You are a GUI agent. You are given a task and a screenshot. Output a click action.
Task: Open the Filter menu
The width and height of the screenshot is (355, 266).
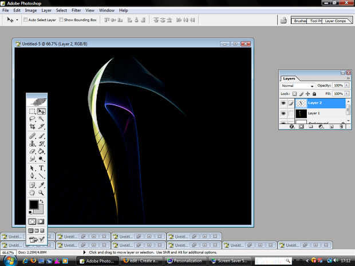tap(76, 10)
